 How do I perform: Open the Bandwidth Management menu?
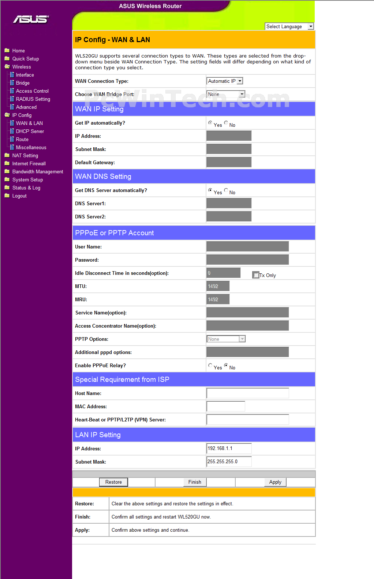click(38, 172)
